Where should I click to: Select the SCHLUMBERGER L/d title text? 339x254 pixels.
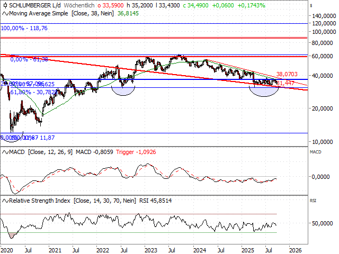(x=35, y=5)
